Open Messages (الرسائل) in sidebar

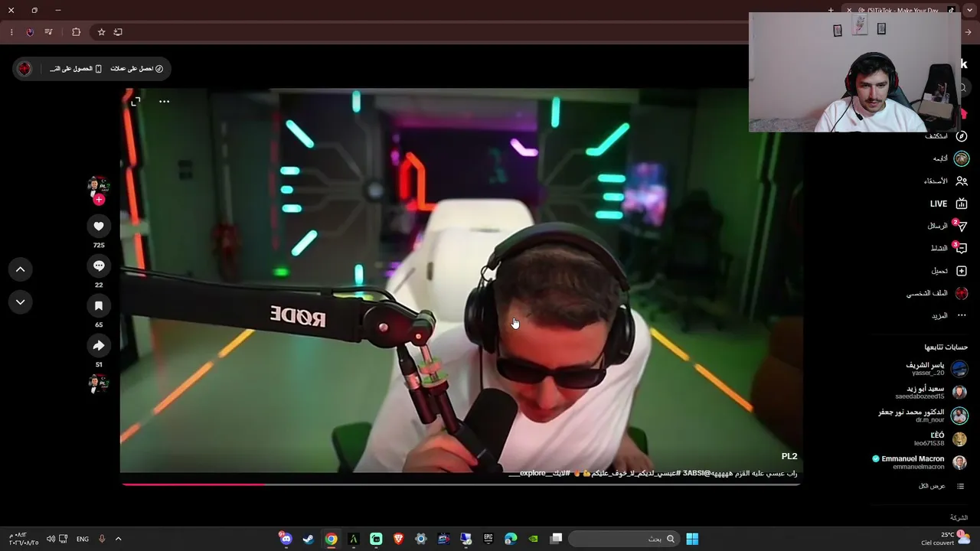click(x=946, y=226)
